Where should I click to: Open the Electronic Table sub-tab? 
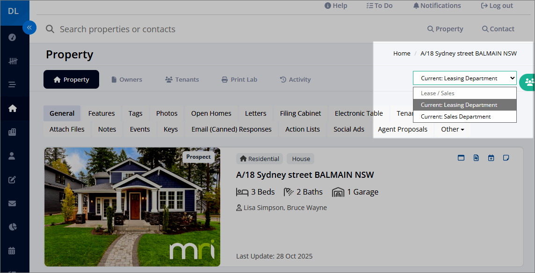359,113
